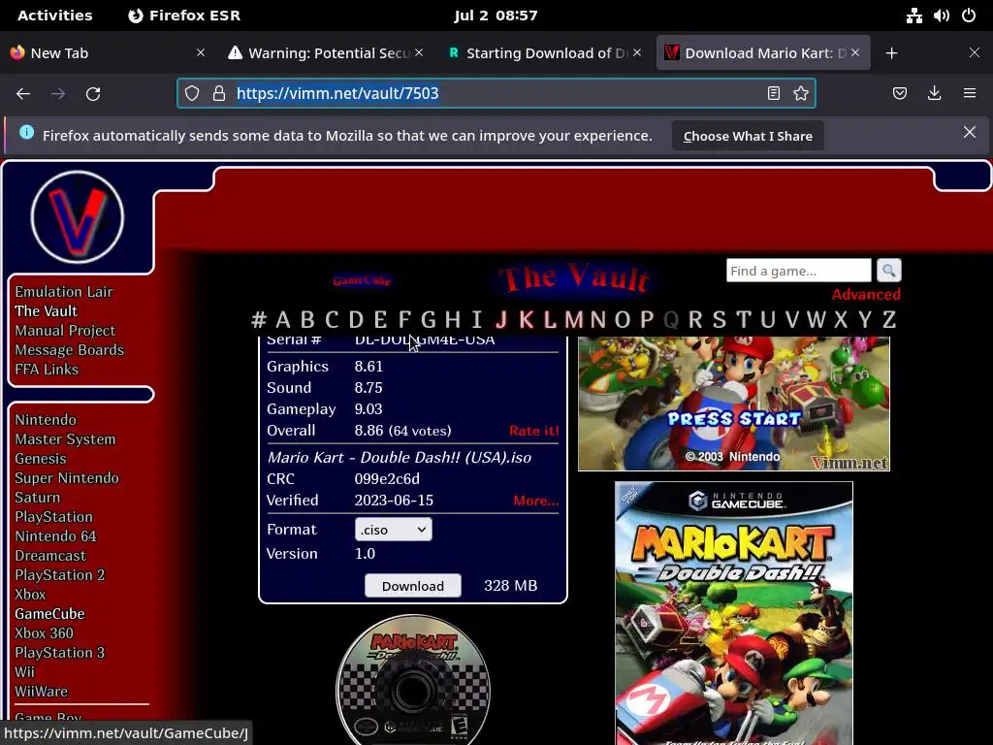Click the game search magnifier button

888,271
